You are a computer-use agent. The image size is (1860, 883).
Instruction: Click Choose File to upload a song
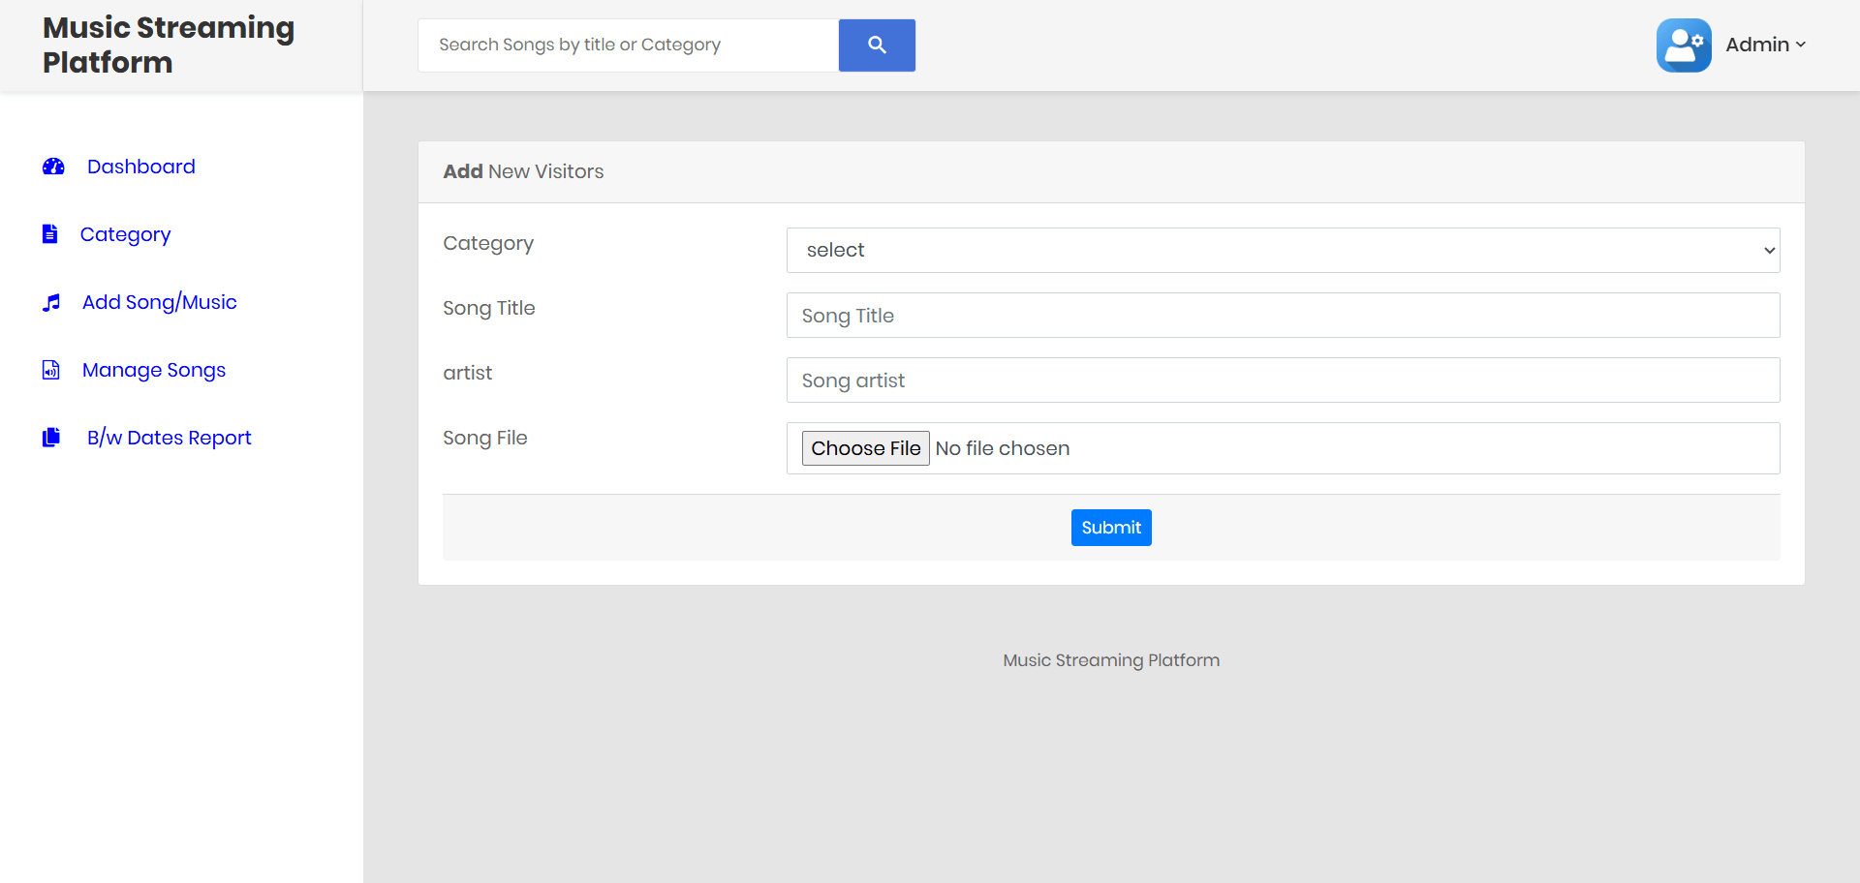(x=865, y=447)
